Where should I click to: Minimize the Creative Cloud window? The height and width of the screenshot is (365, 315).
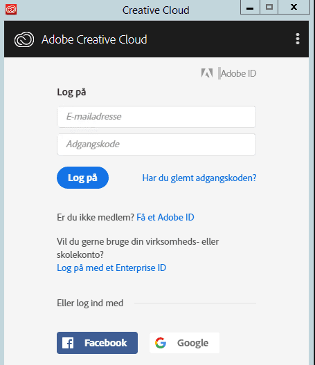250,7
